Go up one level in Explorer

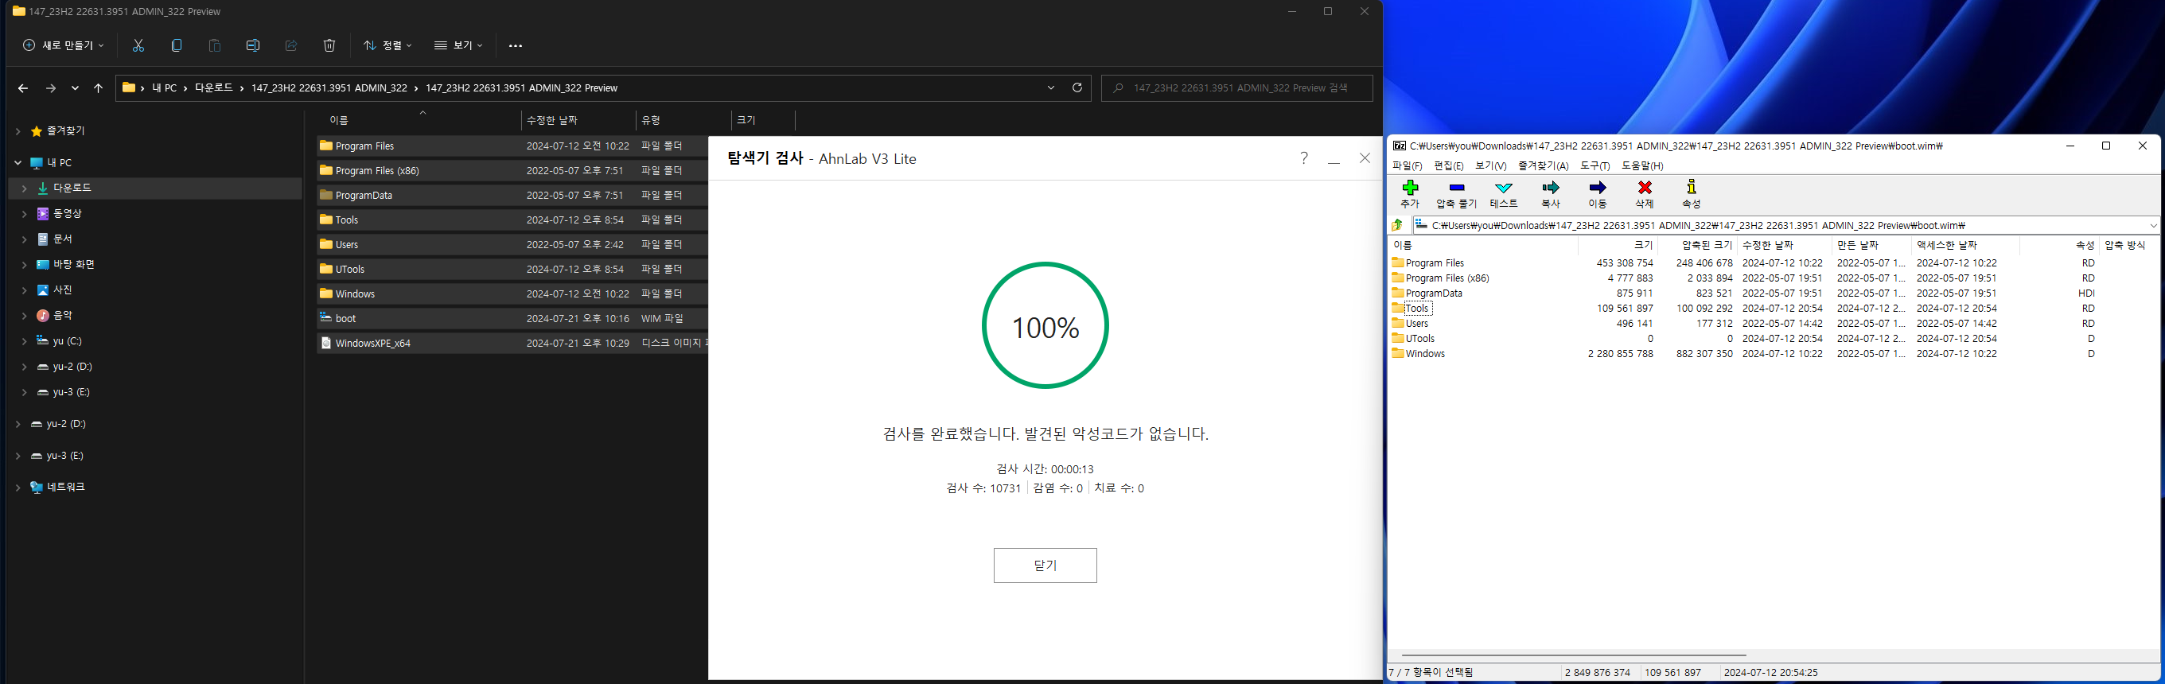pos(99,88)
